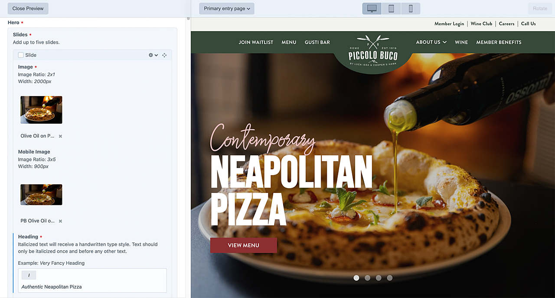This screenshot has width=555, height=298.
Task: Click the slide move handle icon
Action: (164, 55)
